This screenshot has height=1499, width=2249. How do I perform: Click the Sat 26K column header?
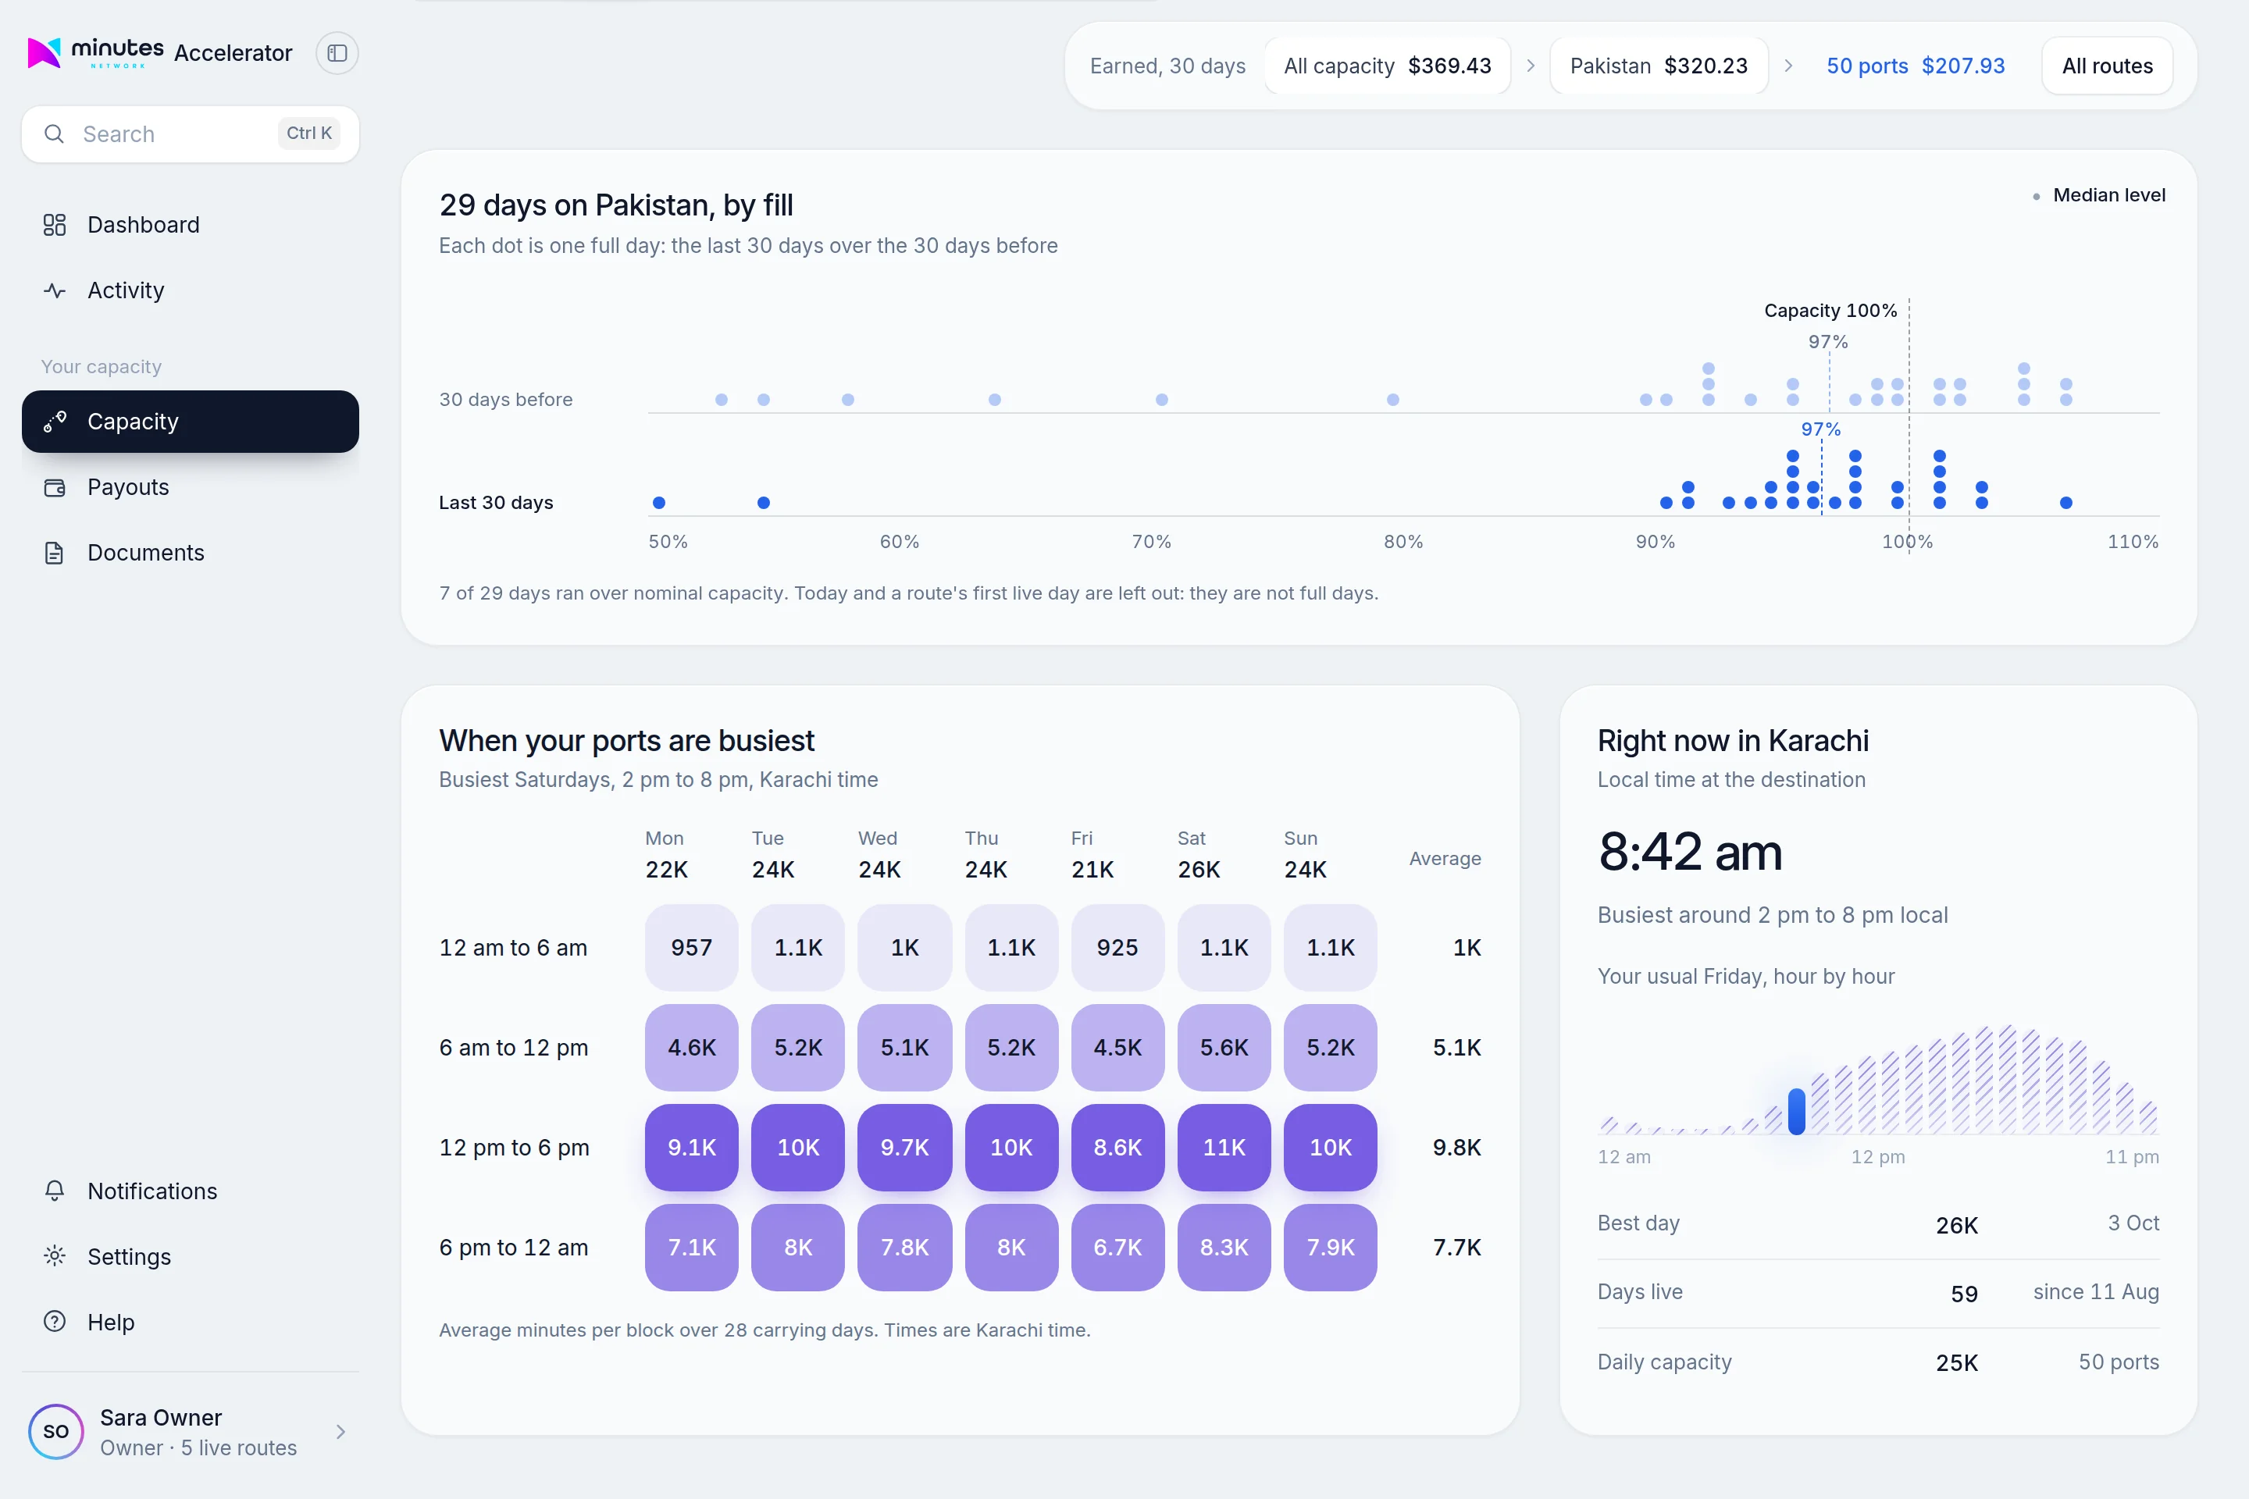click(1199, 855)
